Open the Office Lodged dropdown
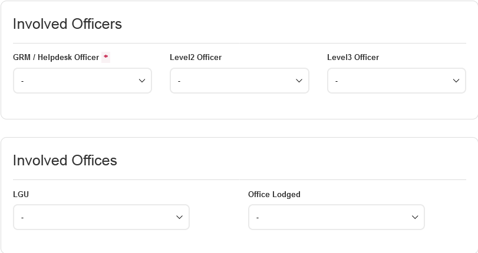The height and width of the screenshot is (253, 478). pyautogui.click(x=336, y=217)
